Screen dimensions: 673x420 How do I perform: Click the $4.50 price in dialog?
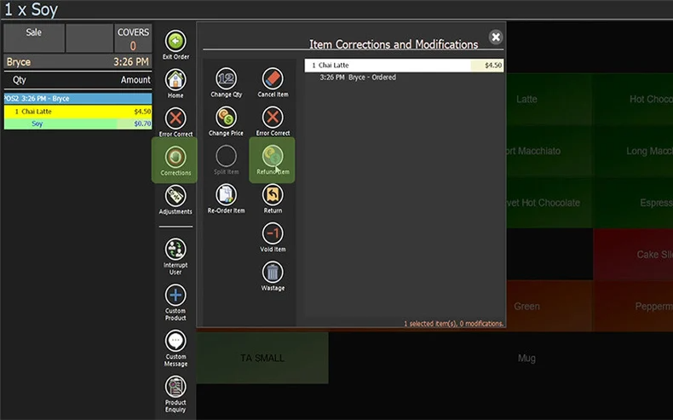pyautogui.click(x=492, y=66)
